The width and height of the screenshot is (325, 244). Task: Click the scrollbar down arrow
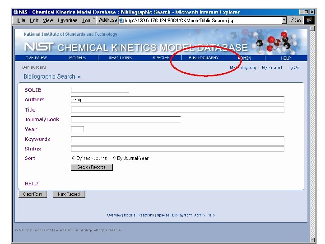pos(312,240)
